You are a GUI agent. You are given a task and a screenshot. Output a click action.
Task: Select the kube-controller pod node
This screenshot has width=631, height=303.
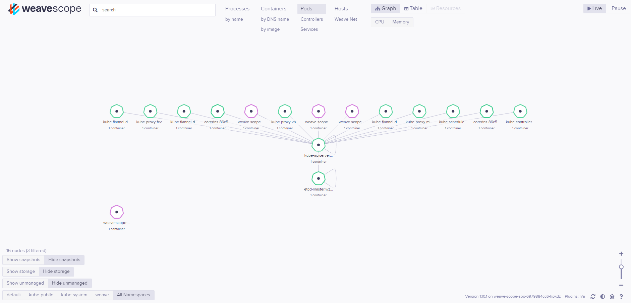pos(520,111)
